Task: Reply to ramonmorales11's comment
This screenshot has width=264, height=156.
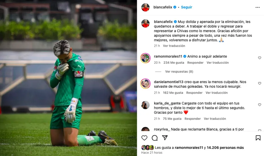Action: pos(195,63)
